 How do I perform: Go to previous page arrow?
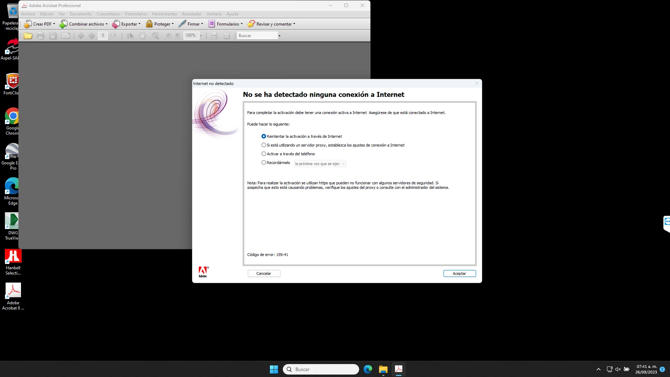(x=81, y=36)
